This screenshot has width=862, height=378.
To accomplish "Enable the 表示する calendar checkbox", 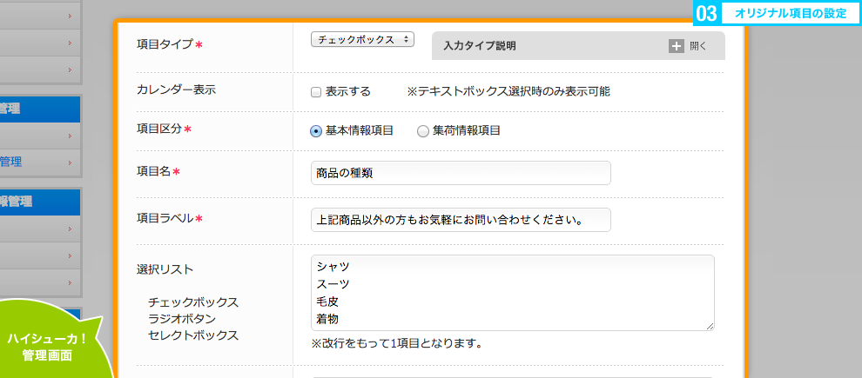I will tap(315, 92).
